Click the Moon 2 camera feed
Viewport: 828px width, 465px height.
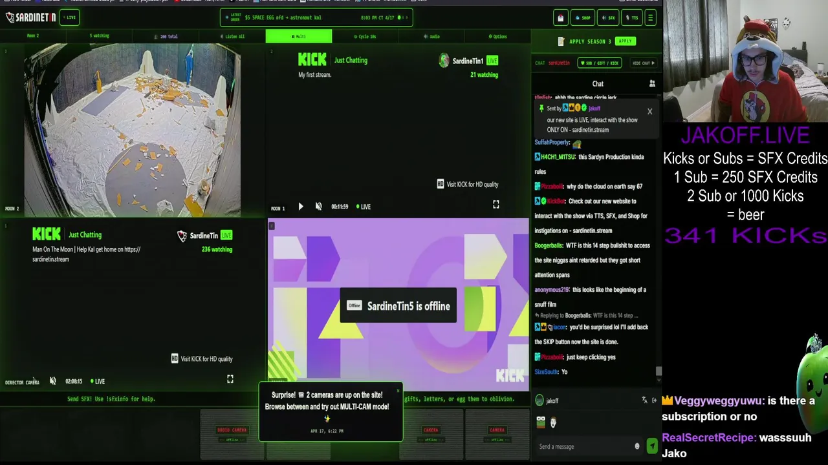point(132,129)
